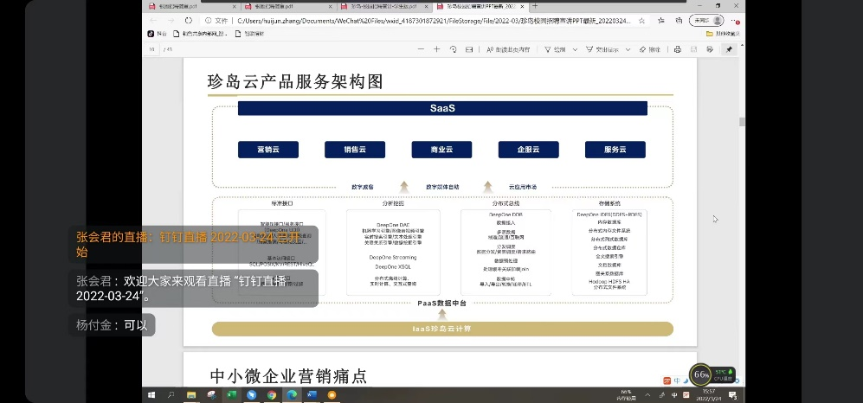
Task: Open the new tab plus button
Action: [x=535, y=6]
